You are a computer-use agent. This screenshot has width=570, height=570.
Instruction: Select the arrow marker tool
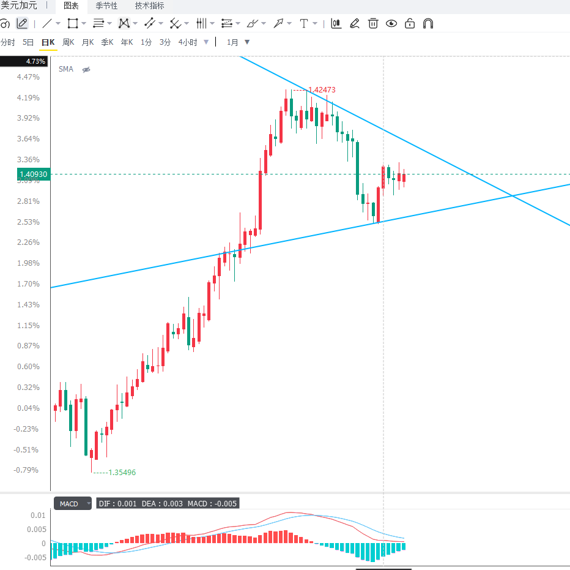(x=278, y=24)
